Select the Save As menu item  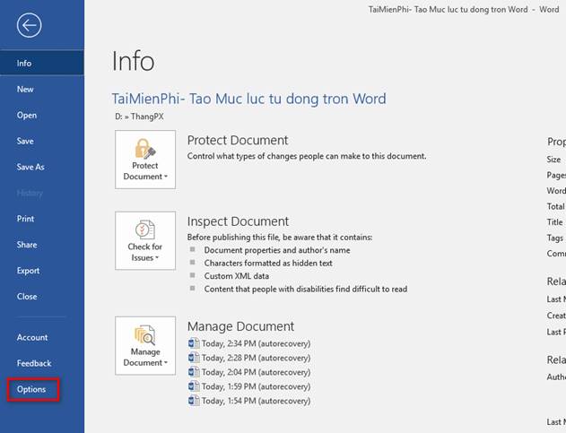pyautogui.click(x=30, y=167)
